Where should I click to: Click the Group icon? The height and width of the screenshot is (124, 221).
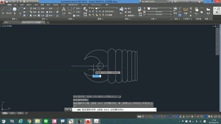coord(175,9)
